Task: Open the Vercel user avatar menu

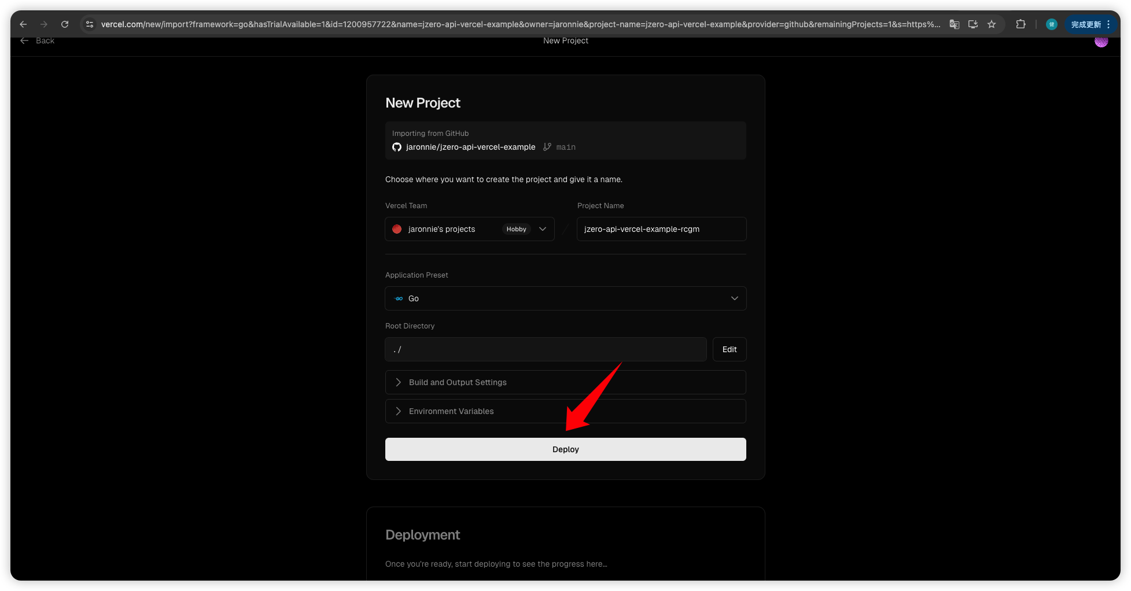Action: click(x=1101, y=42)
